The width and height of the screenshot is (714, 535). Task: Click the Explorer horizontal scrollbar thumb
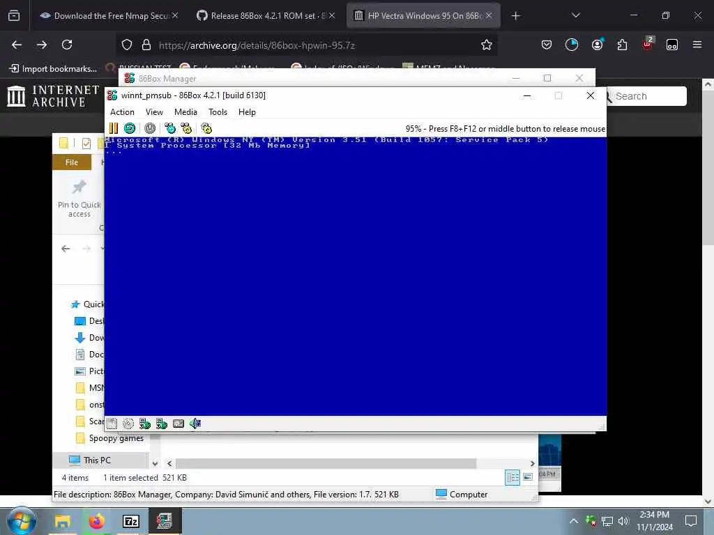(x=326, y=463)
